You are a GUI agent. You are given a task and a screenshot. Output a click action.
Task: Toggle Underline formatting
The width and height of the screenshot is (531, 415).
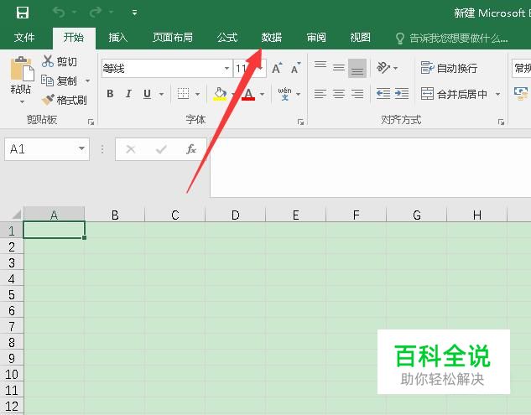pyautogui.click(x=147, y=94)
